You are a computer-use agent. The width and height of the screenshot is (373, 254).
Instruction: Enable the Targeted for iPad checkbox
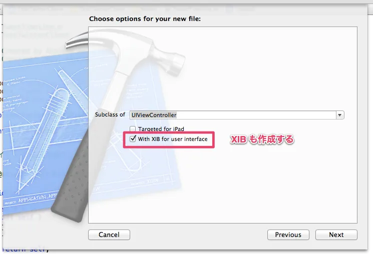pyautogui.click(x=133, y=129)
